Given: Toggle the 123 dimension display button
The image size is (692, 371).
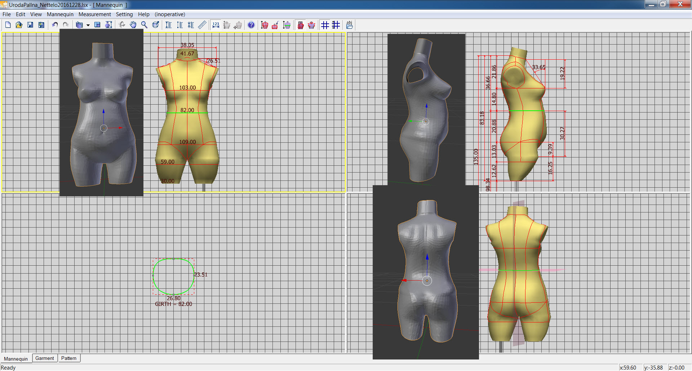Looking at the screenshot, I should [x=216, y=25].
